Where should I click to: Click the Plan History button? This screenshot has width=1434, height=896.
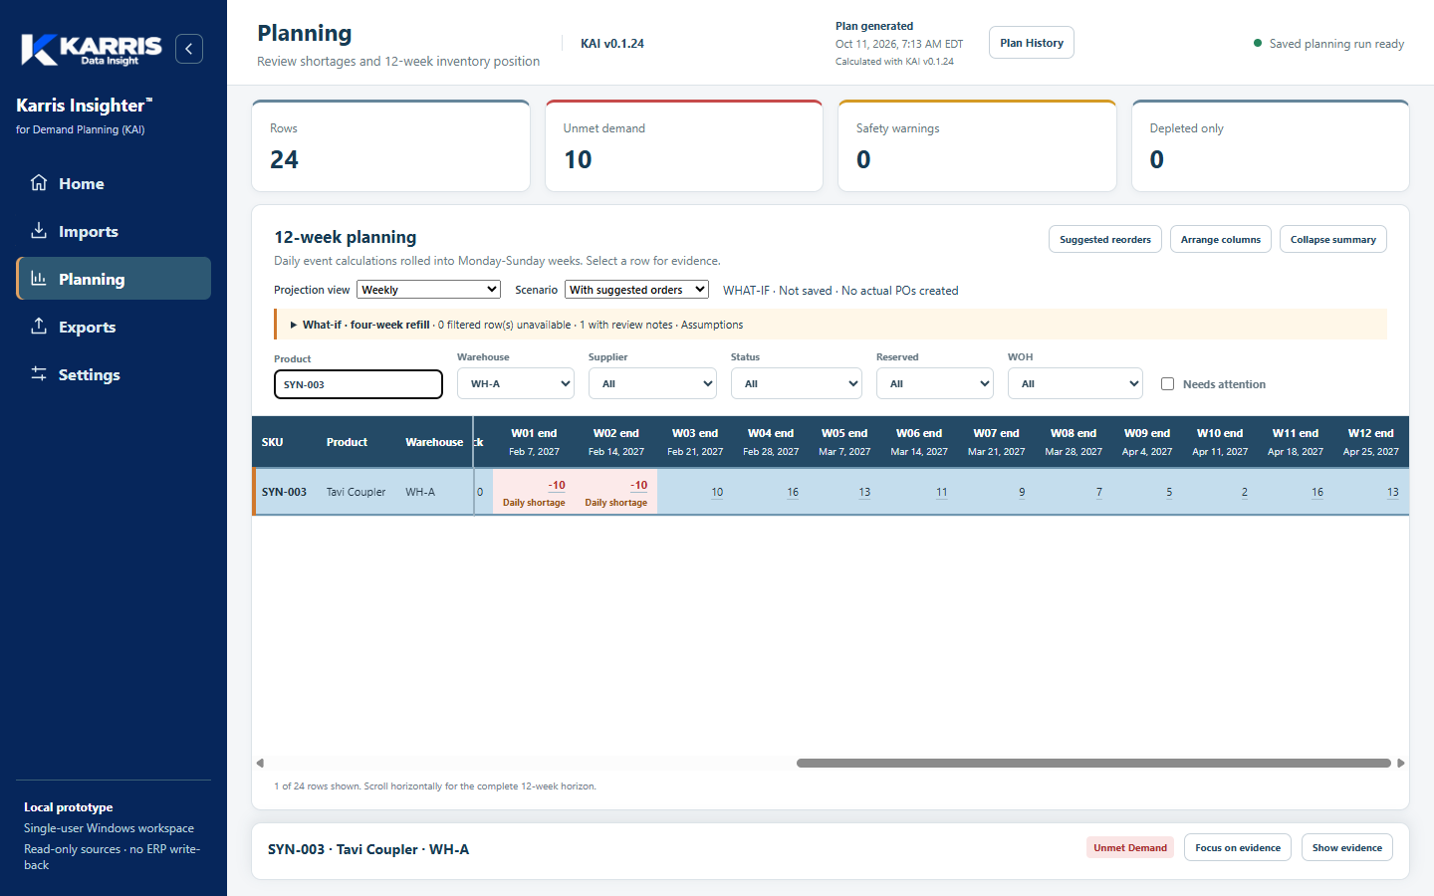[1032, 43]
